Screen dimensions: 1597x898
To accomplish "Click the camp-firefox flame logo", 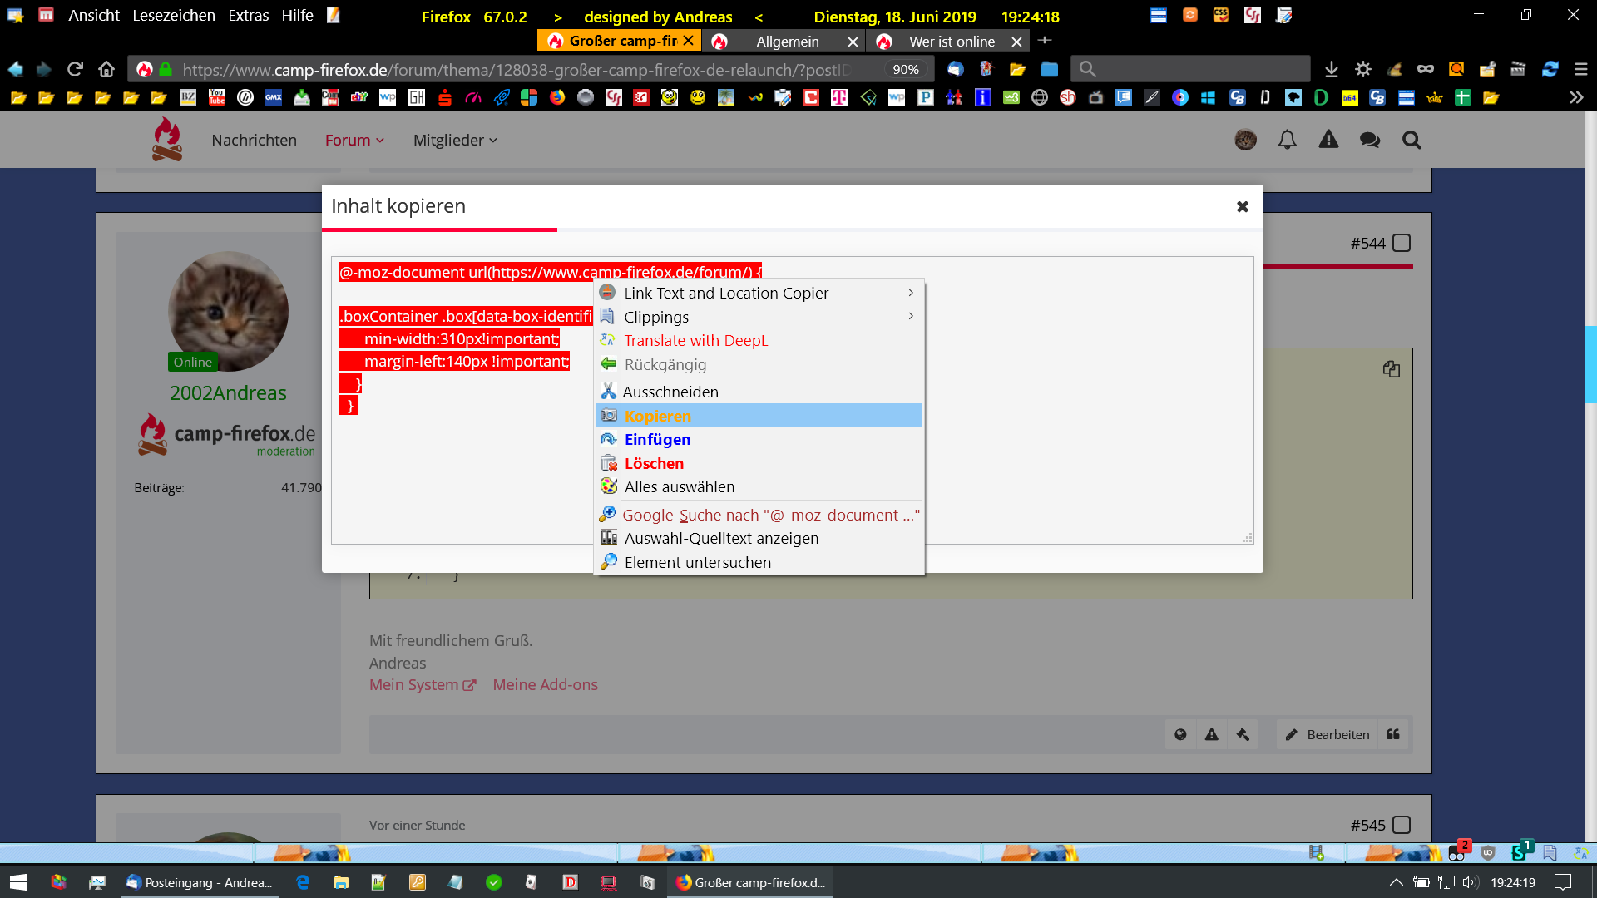I will tap(167, 140).
